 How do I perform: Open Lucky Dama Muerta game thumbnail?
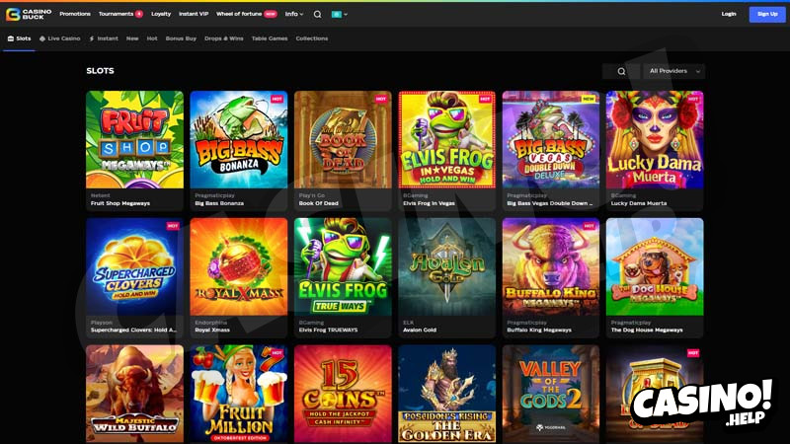655,139
